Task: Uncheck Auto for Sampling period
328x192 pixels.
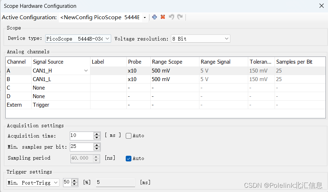Action: pos(129,159)
